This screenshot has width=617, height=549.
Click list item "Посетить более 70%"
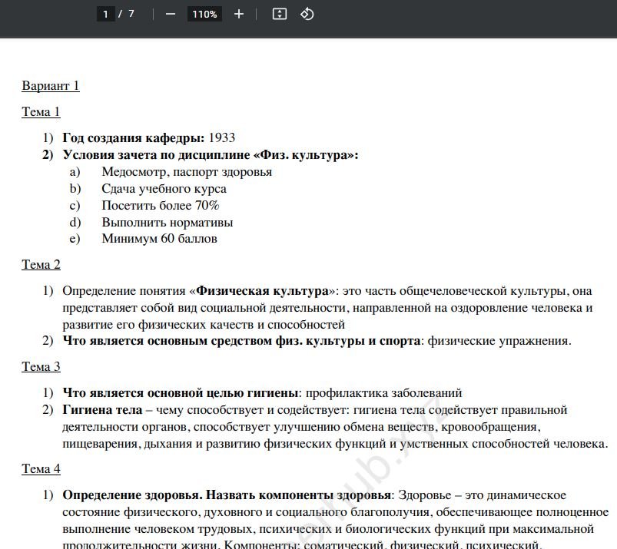tap(160, 206)
